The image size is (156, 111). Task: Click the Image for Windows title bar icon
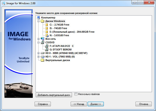click(x=4, y=3)
